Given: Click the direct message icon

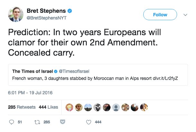Looking at the screenshot, I should pyautogui.click(x=63, y=122).
